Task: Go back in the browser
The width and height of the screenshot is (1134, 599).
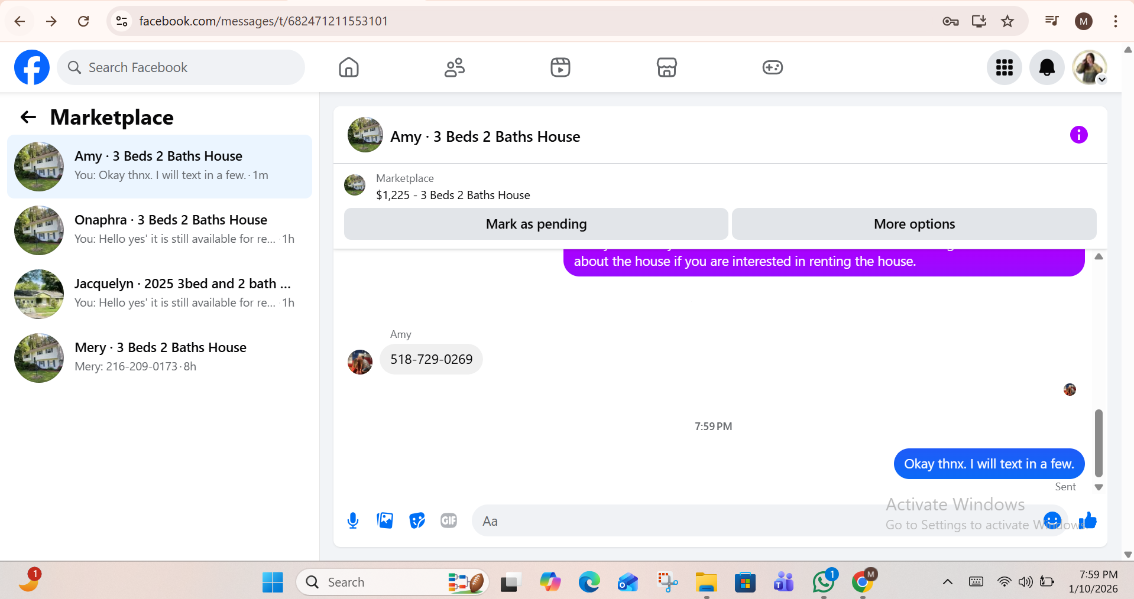Action: 20,21
